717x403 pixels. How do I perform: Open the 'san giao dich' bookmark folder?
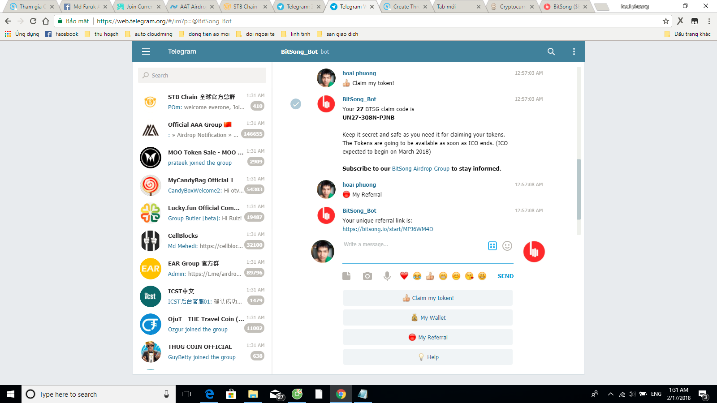click(337, 34)
